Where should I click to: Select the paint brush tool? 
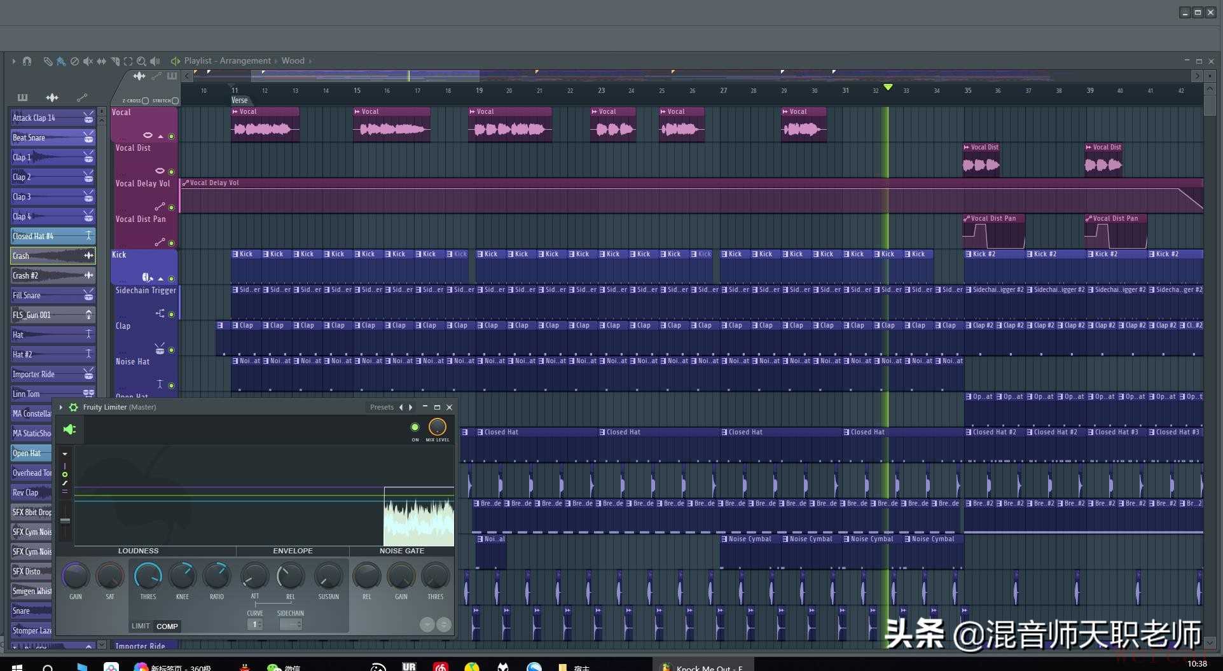[x=61, y=61]
